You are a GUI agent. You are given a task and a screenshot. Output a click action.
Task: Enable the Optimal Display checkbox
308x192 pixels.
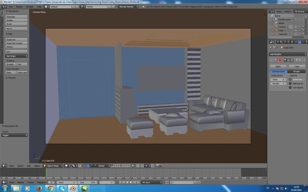coord(290,84)
